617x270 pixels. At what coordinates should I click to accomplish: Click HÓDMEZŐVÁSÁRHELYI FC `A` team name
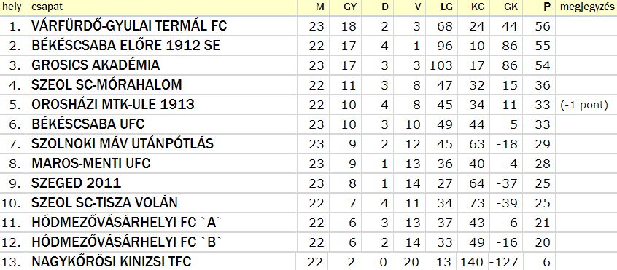pyautogui.click(x=126, y=222)
